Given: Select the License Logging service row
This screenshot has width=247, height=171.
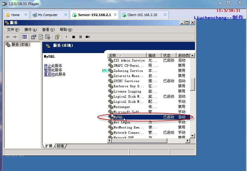Looking at the screenshot, I should 149,91.
